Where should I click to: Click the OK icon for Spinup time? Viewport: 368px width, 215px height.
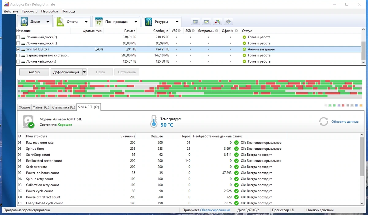[236, 148]
